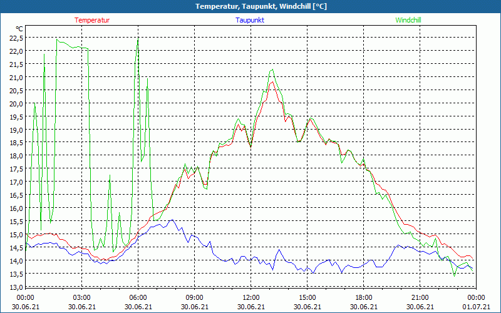This screenshot has height=313, width=501.
Task: Click the red temperature peak near 13:00
Action: click(272, 82)
